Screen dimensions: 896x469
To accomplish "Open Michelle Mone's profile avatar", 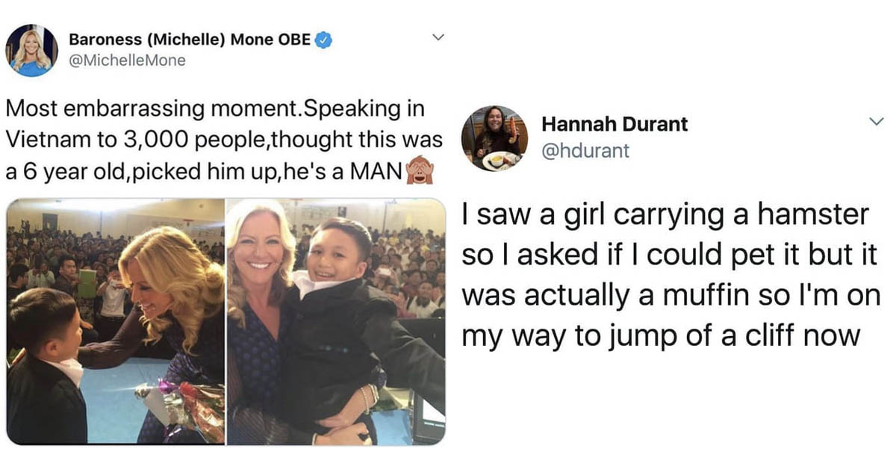I will (x=32, y=50).
